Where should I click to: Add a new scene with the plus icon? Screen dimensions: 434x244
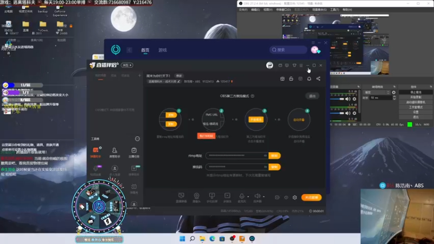[139, 75]
